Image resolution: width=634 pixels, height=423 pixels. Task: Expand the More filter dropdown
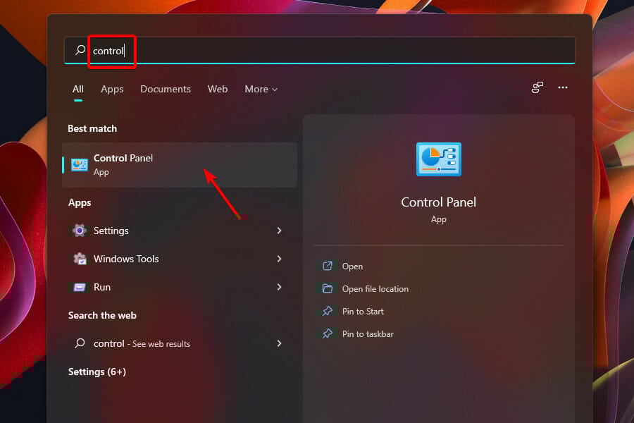(261, 89)
